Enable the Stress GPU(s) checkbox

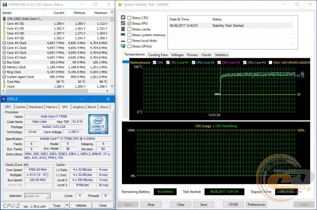click(x=129, y=46)
